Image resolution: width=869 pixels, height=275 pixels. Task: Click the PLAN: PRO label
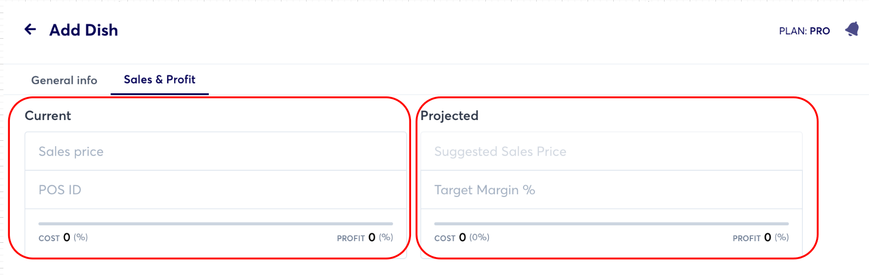pos(804,31)
